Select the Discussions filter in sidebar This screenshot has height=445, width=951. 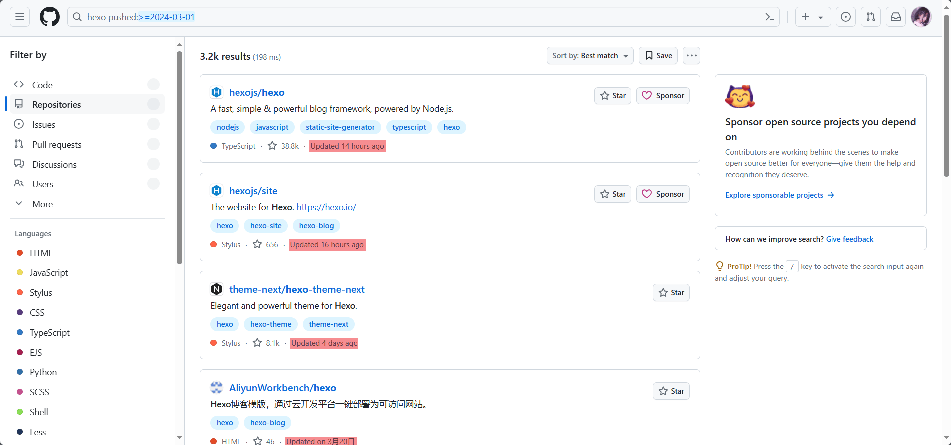point(54,165)
